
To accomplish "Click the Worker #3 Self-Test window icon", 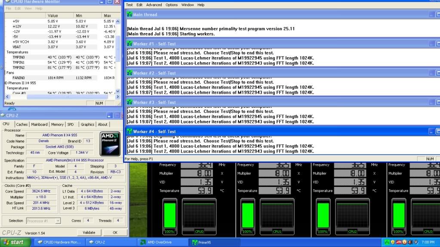I will coord(129,103).
